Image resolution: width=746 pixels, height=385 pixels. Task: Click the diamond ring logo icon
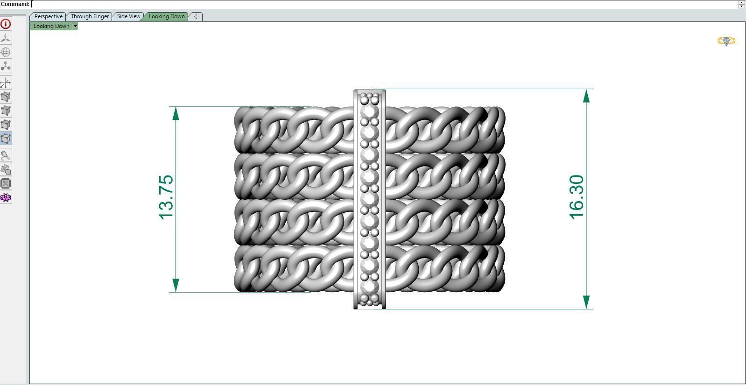pyautogui.click(x=726, y=42)
